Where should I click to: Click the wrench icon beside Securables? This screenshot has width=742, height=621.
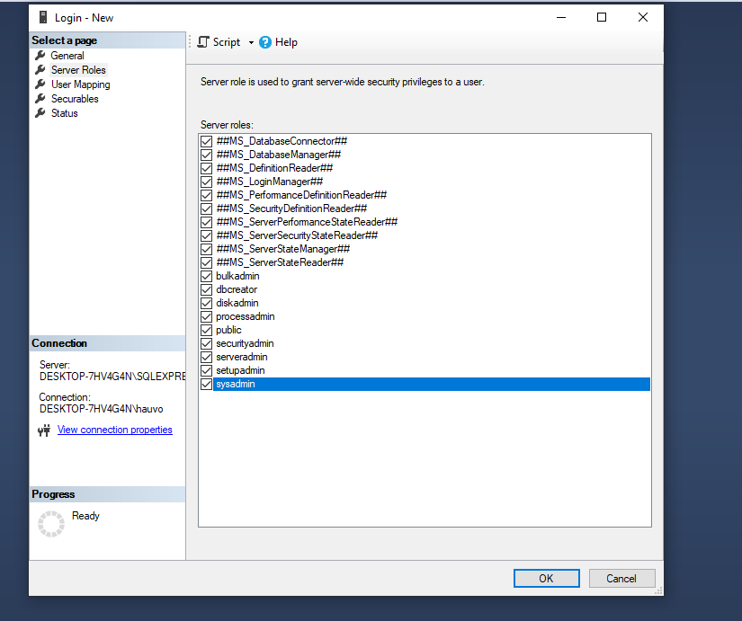(40, 99)
